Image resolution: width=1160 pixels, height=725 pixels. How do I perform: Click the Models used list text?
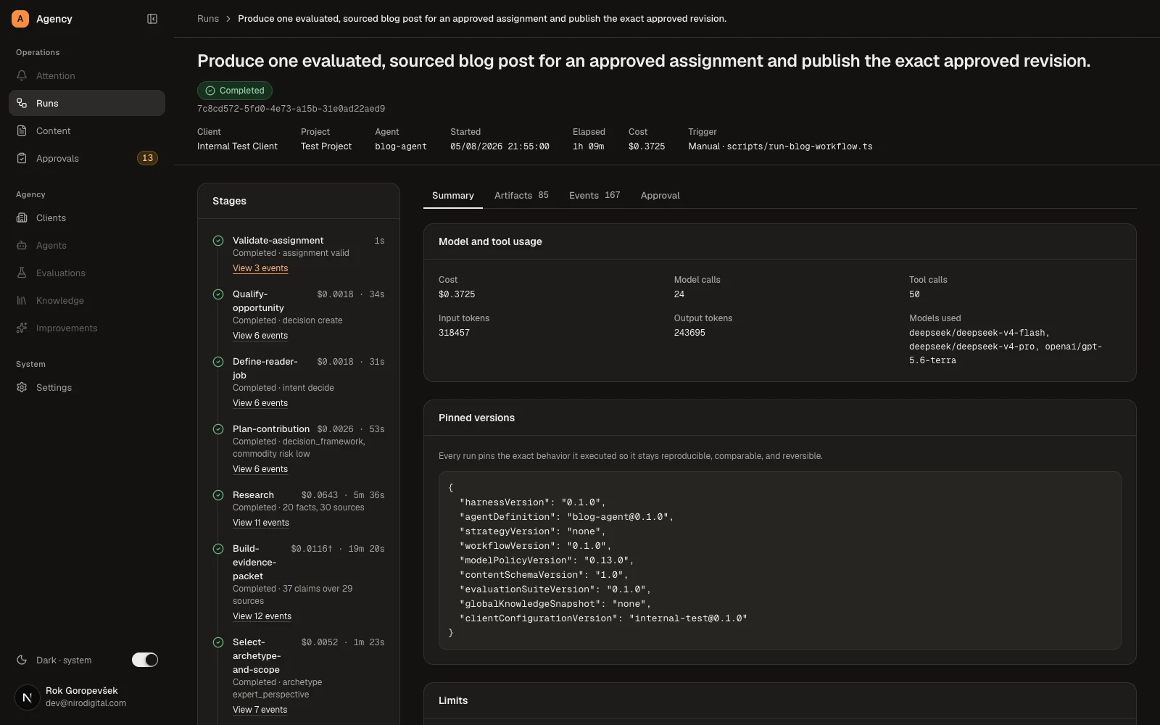point(1006,347)
